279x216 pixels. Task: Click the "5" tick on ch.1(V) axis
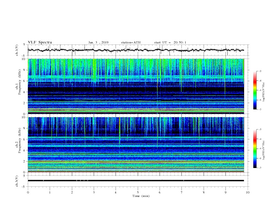coord(24,44)
